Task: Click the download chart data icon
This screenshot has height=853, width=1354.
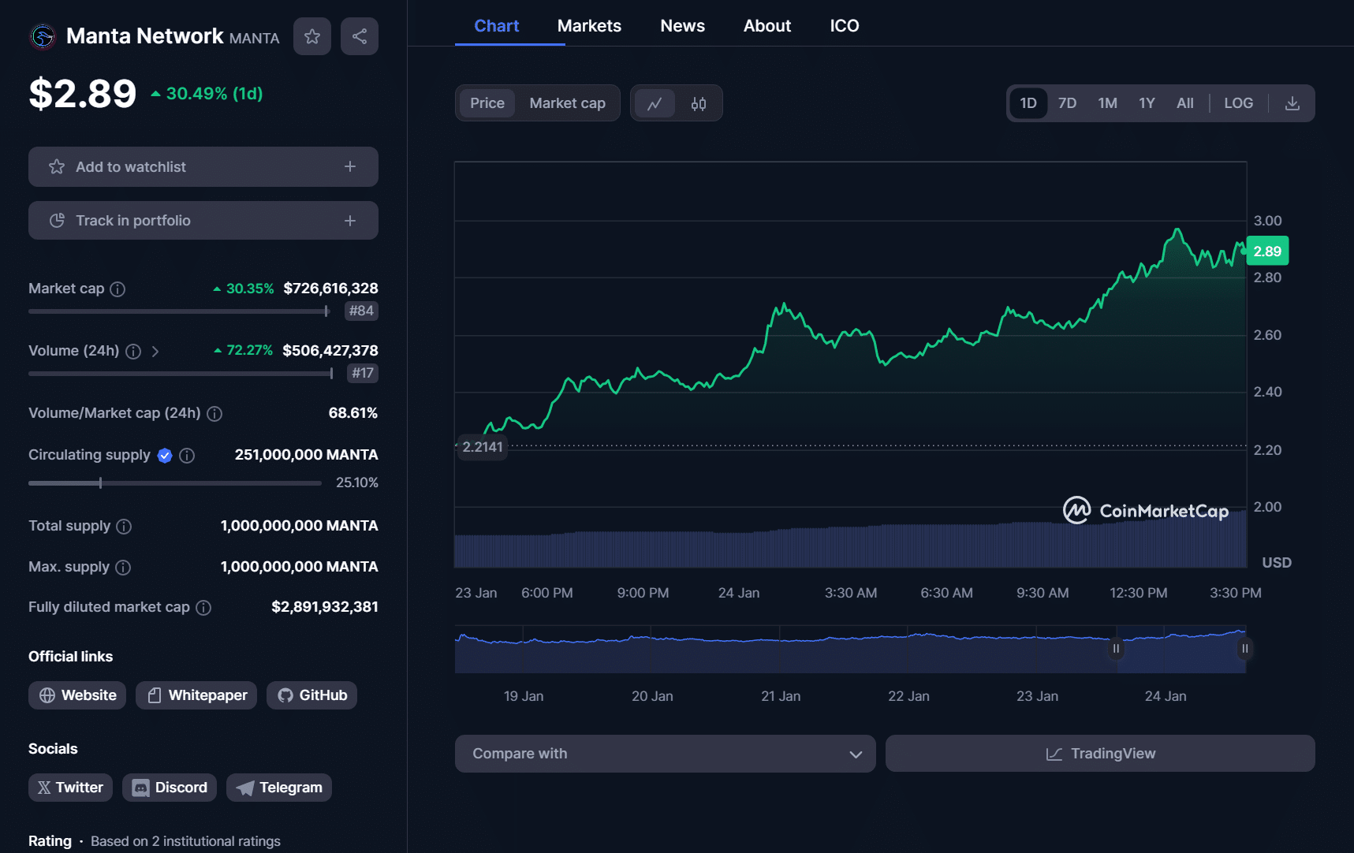Action: 1292,103
